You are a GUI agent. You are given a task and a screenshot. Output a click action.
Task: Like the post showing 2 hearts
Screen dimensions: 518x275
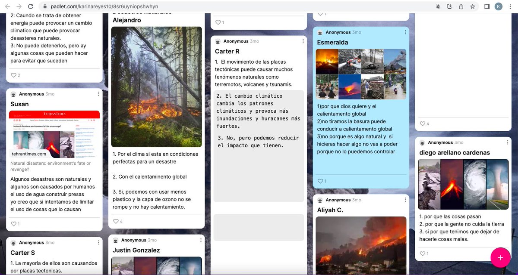[x=13, y=75]
